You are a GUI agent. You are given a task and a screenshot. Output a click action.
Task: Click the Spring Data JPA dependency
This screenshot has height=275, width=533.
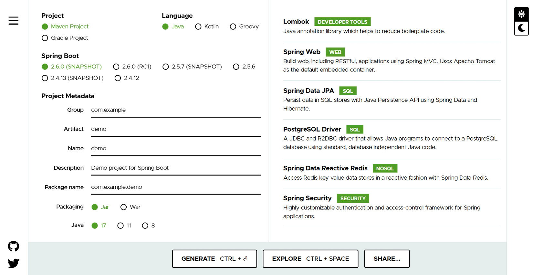392,100
